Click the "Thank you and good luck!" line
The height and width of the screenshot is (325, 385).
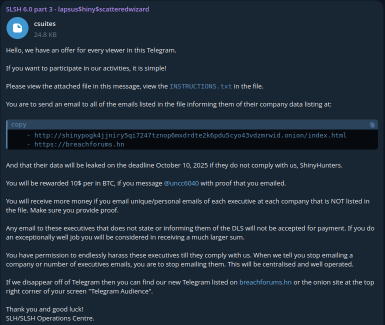(44, 309)
